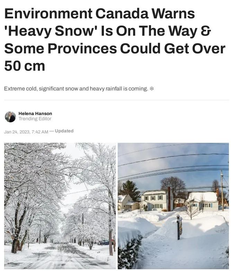Click the '50 cm' headline line

coord(25,66)
